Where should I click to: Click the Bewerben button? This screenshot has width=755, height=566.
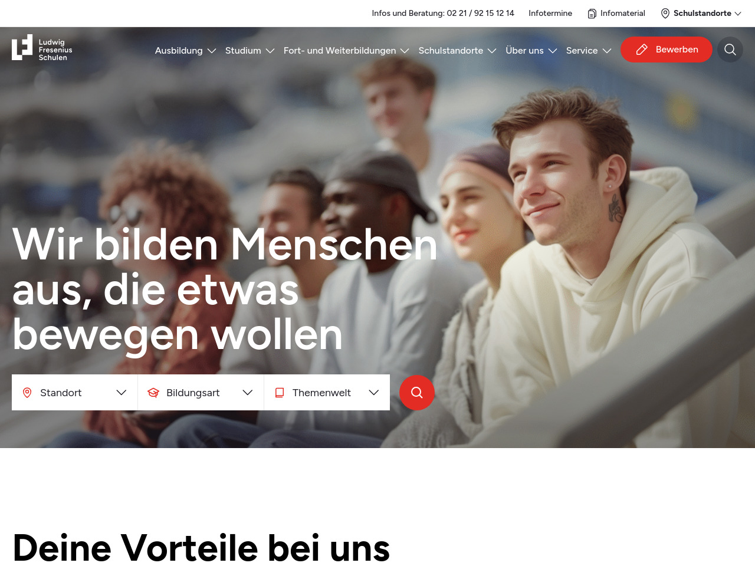click(x=667, y=50)
